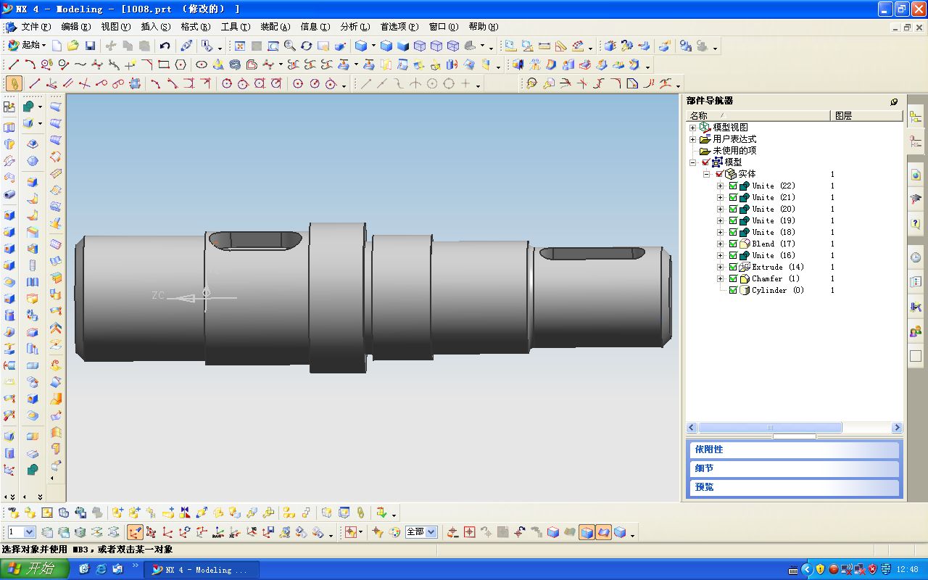The width and height of the screenshot is (928, 580).
Task: Select the Ellipse curve tool
Action: click(x=202, y=65)
